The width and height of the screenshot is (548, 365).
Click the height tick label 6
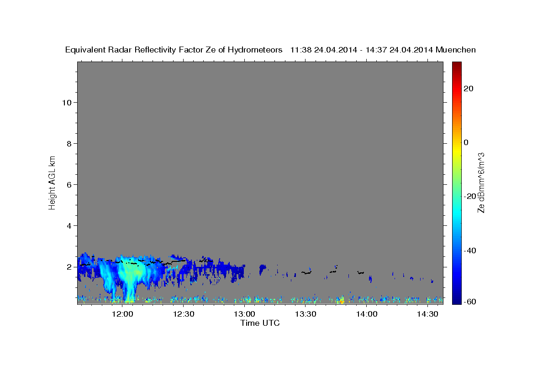pyautogui.click(x=70, y=185)
